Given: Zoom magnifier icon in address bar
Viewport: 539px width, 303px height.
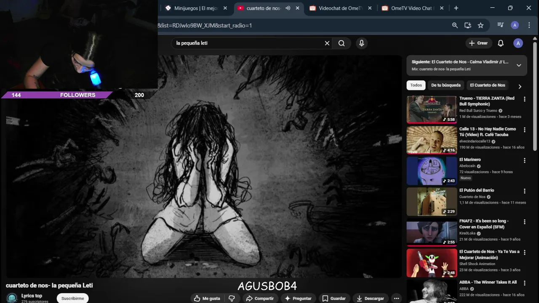Looking at the screenshot, I should (x=455, y=25).
